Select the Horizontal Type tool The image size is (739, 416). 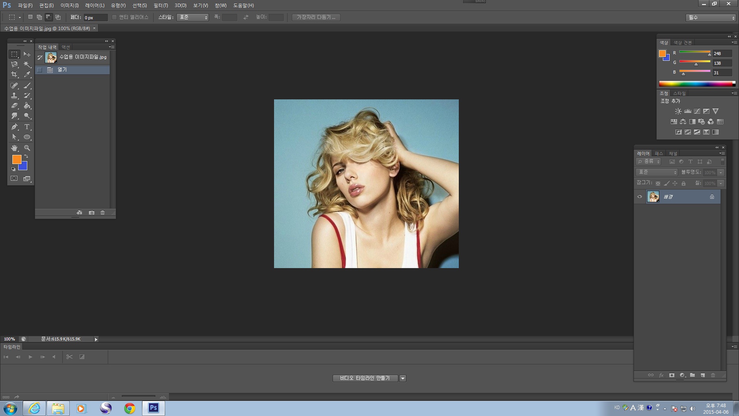coord(27,127)
